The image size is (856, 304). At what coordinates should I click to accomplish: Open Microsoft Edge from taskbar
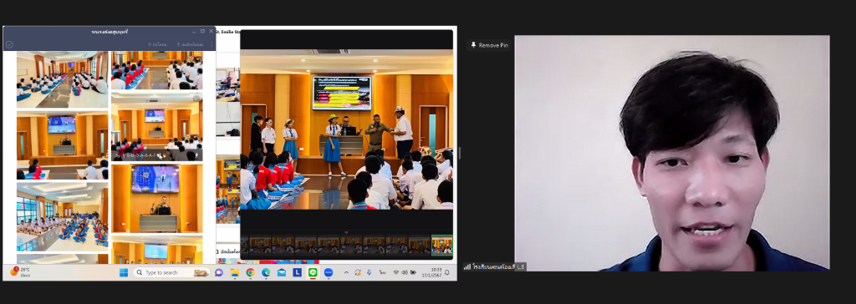click(x=266, y=272)
